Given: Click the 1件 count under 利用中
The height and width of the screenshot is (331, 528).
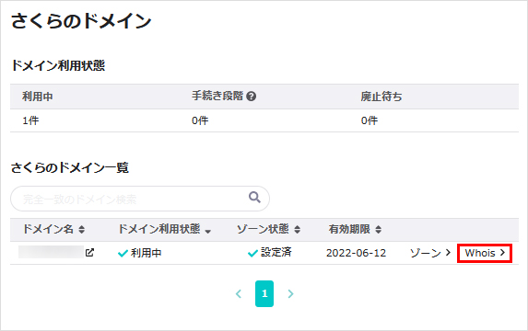Looking at the screenshot, I should [x=30, y=120].
